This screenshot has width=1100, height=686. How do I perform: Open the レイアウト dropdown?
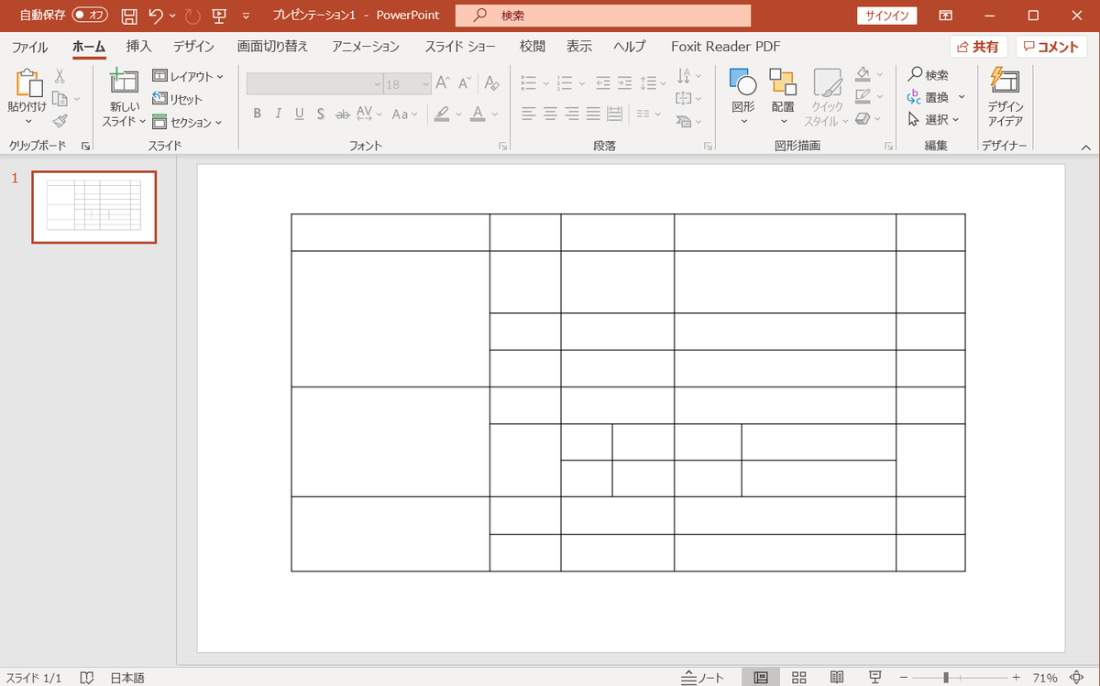188,76
